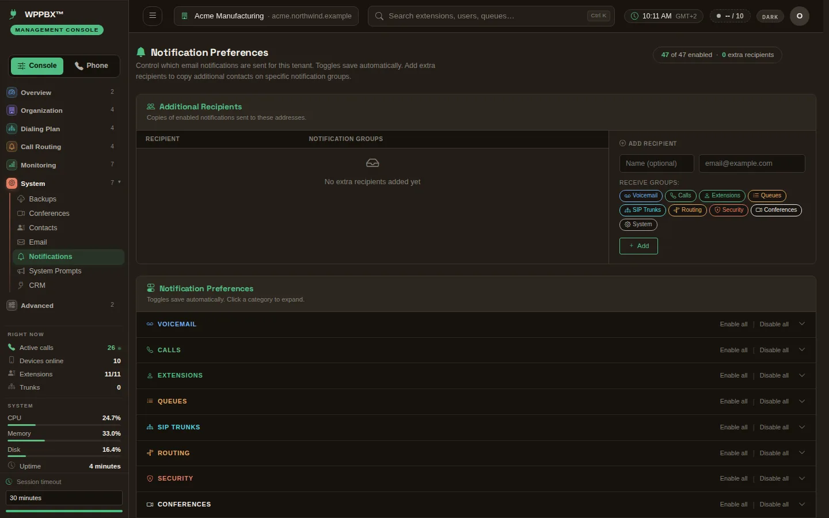Click the Add recipient button
The height and width of the screenshot is (518, 829).
[638, 246]
